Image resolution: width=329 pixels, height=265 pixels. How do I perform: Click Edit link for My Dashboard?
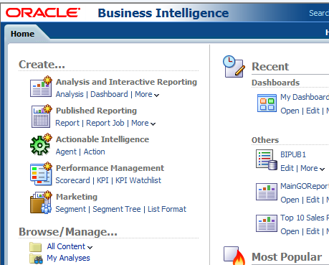point(313,111)
